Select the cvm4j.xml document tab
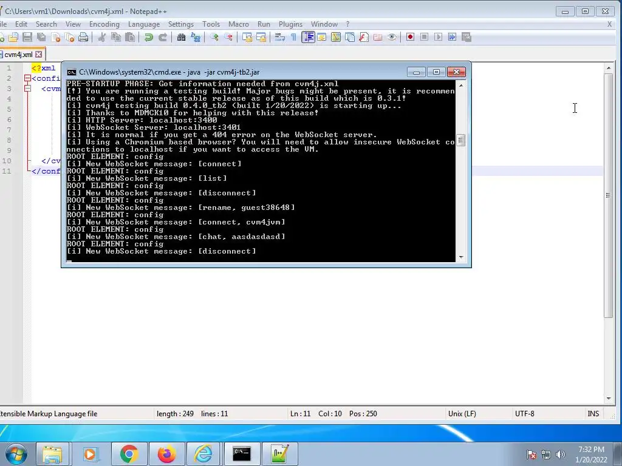The image size is (622, 466). click(x=19, y=54)
